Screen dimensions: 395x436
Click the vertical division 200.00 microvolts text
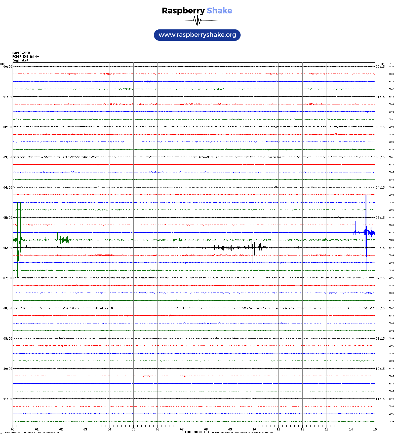point(32,433)
